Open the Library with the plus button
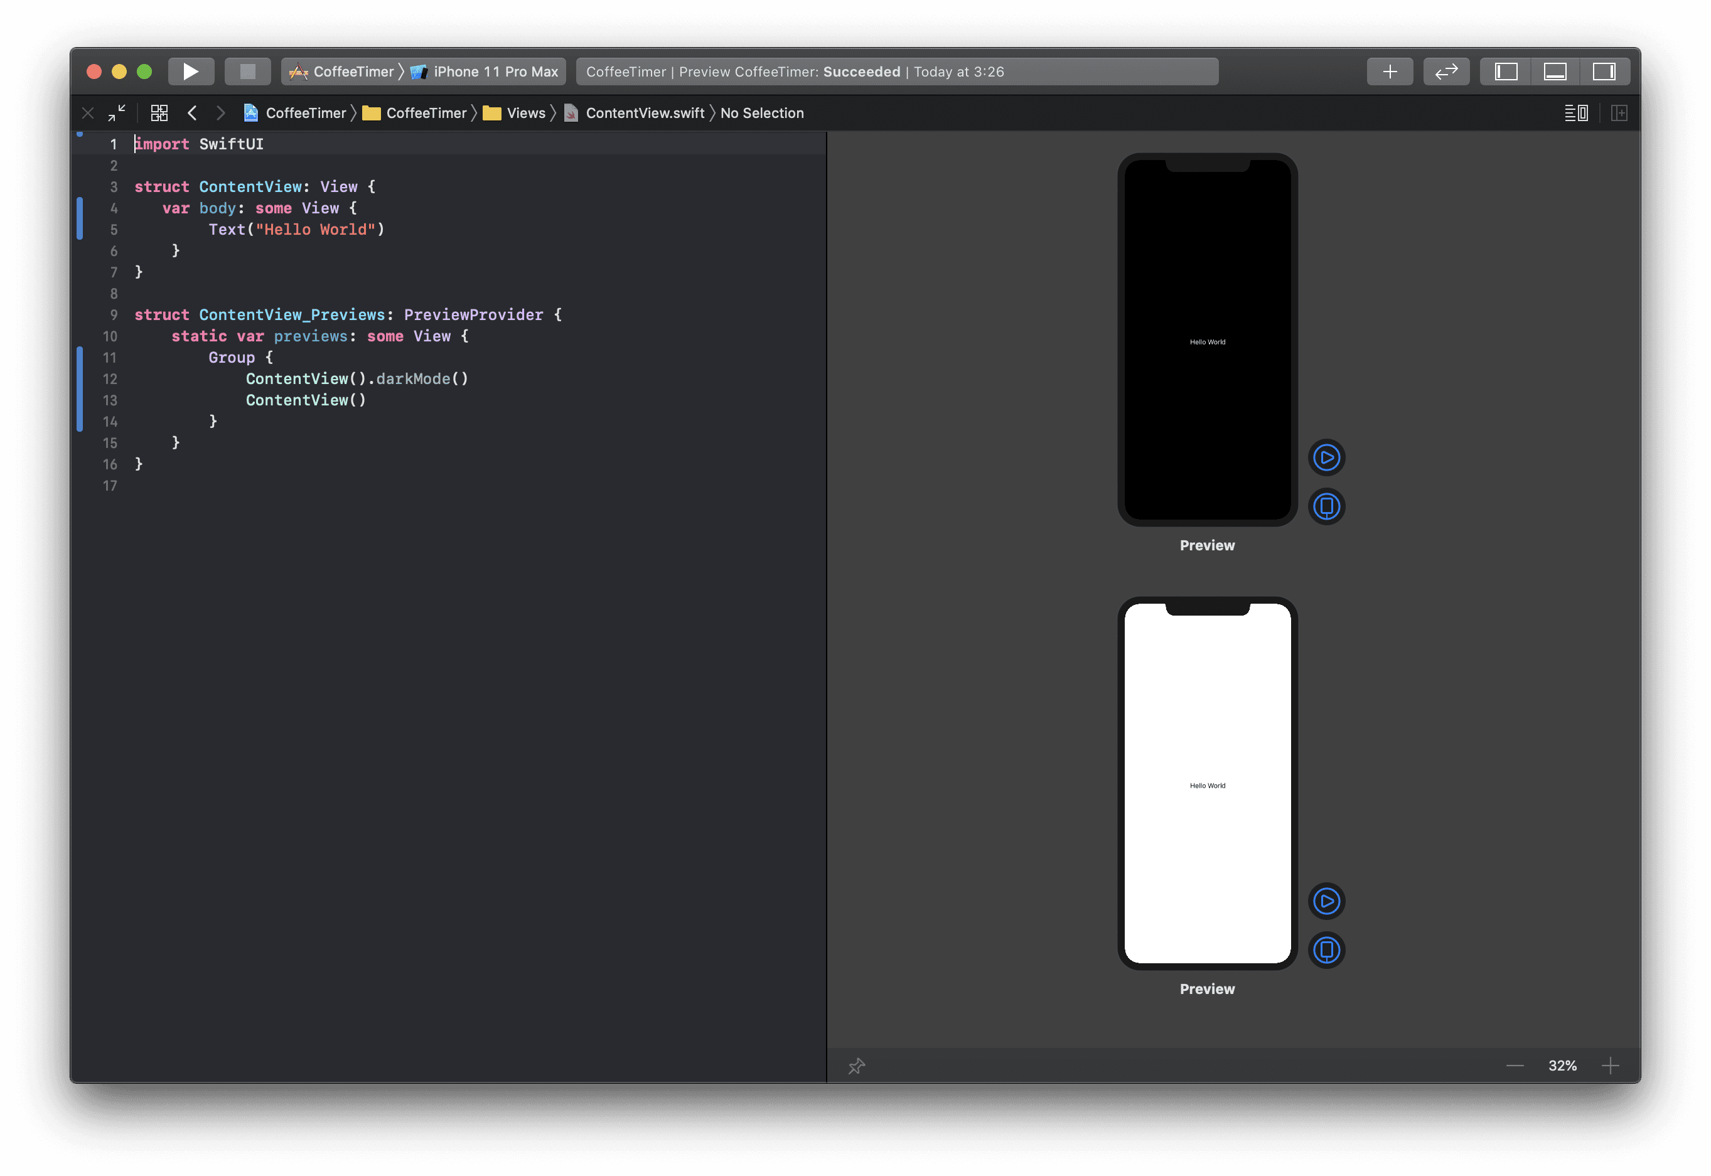Image resolution: width=1711 pixels, height=1176 pixels. tap(1390, 72)
